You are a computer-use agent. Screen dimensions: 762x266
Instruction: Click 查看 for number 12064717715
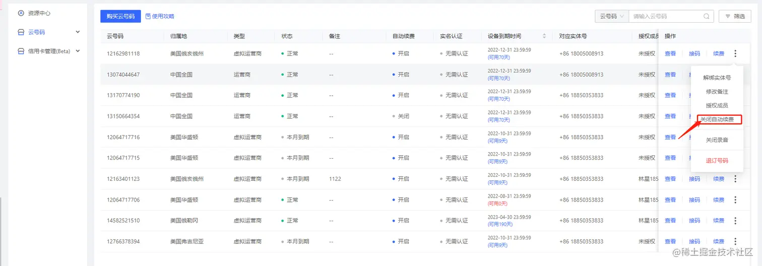(x=670, y=158)
